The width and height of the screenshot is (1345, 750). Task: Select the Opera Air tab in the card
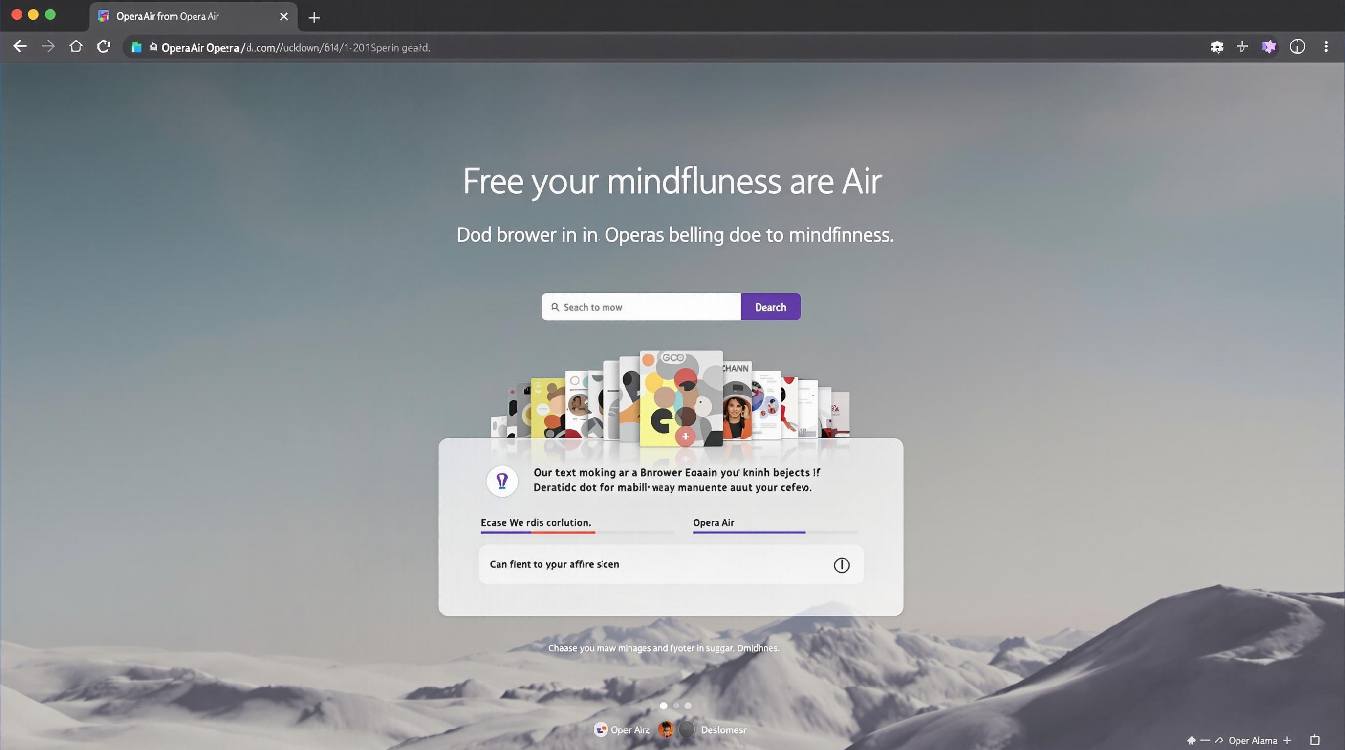point(713,522)
